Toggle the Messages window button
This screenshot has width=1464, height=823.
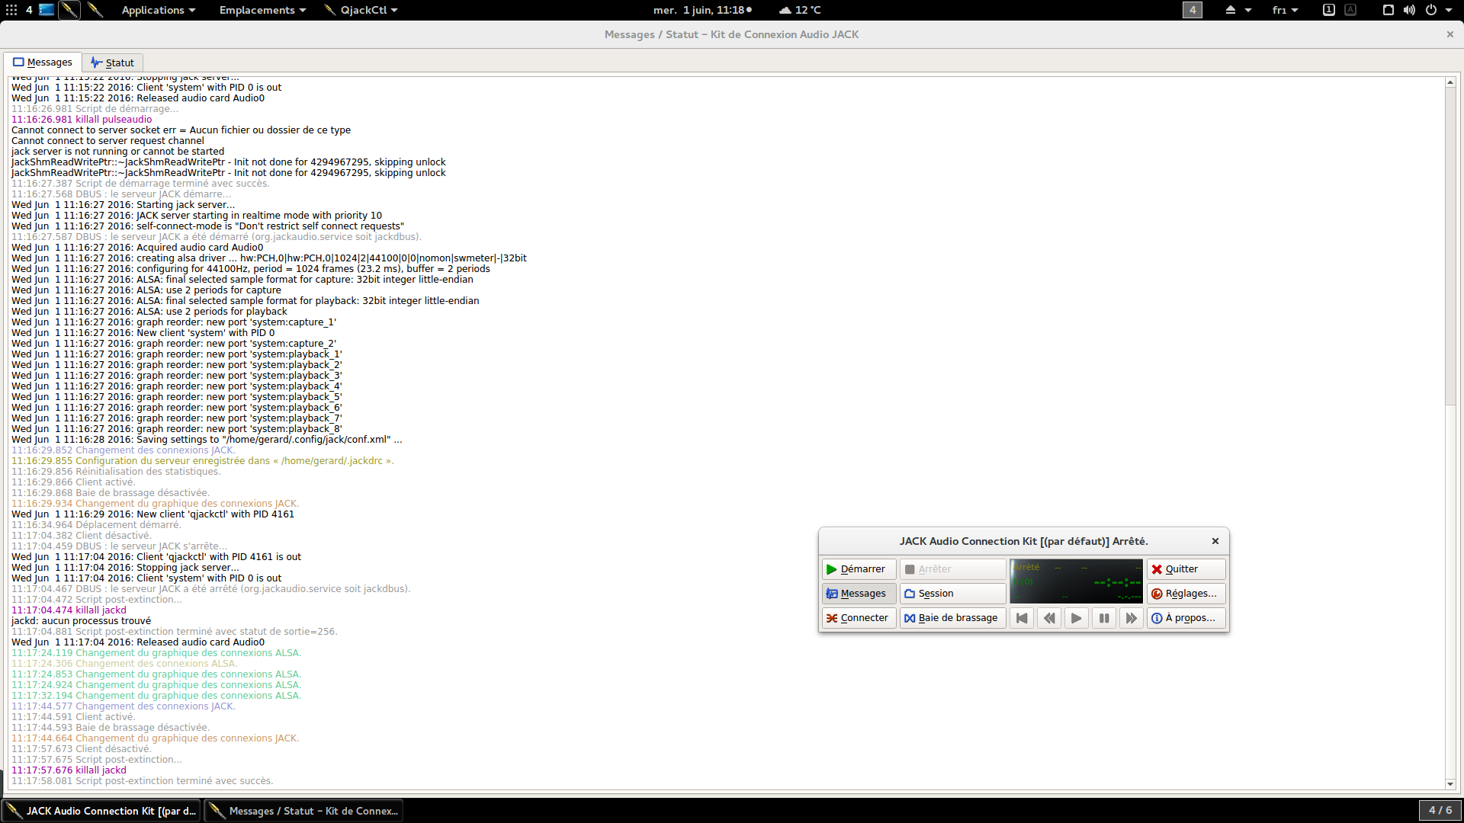point(859,594)
